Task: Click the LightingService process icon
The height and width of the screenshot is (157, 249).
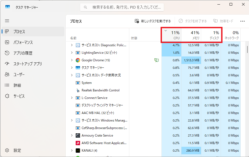Action: 78,53
